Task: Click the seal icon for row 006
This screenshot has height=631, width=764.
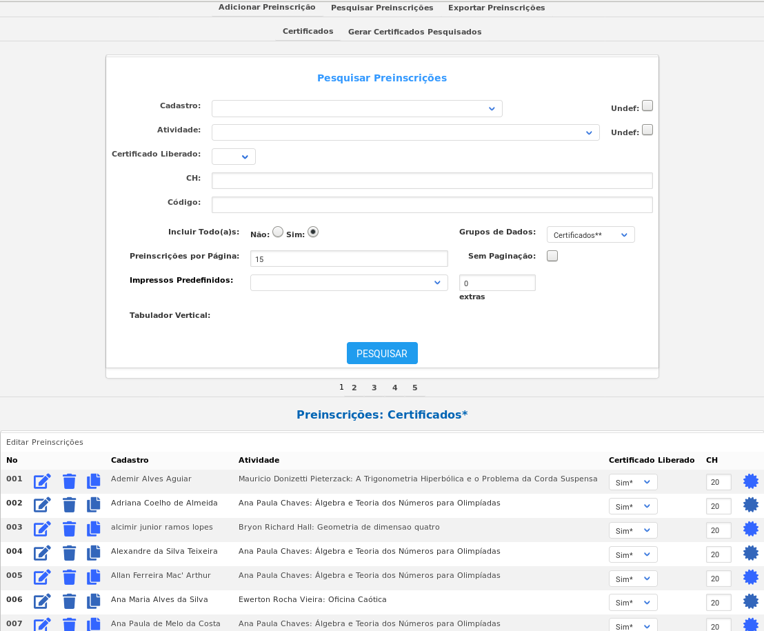Action: pyautogui.click(x=751, y=602)
